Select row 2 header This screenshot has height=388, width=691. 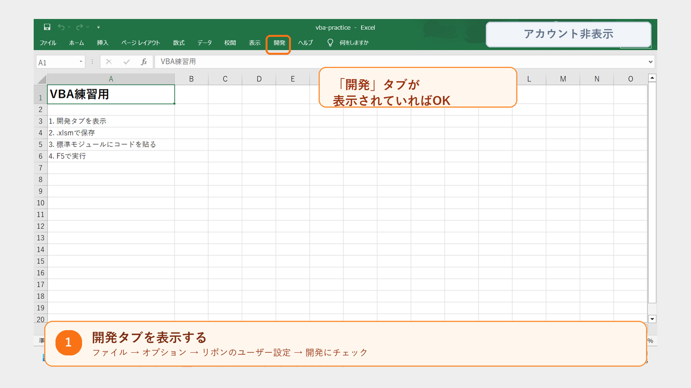[41, 110]
